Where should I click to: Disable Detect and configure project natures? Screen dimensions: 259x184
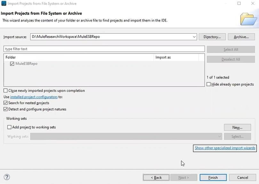tap(5, 109)
